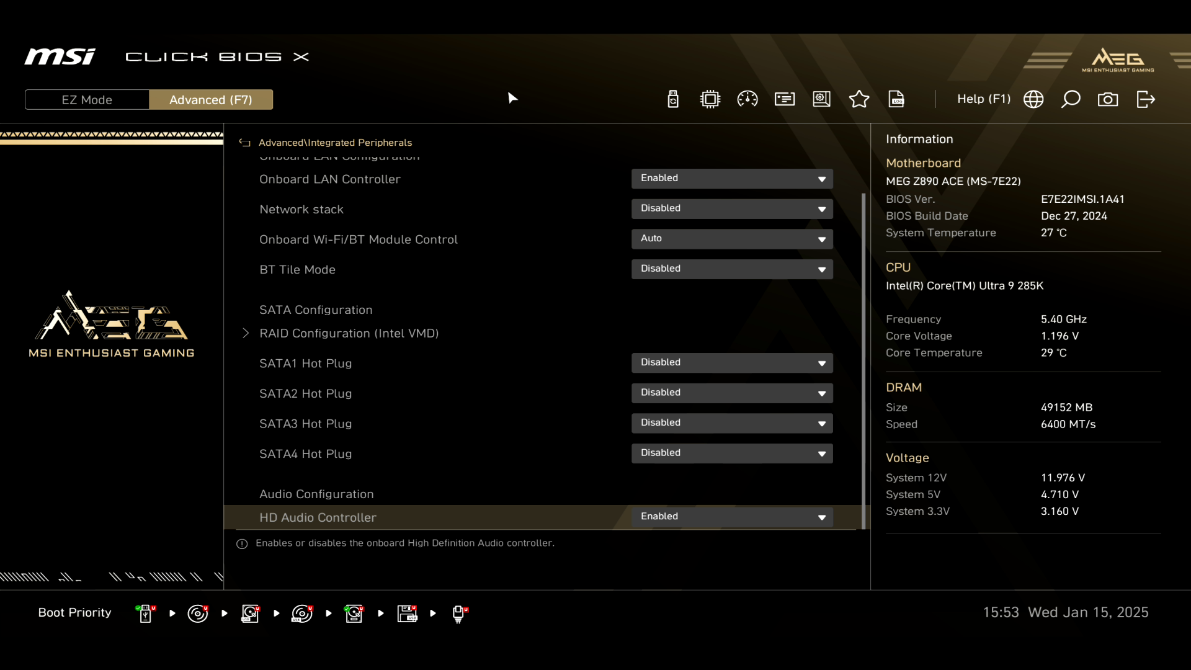
Task: Click the CPU chip icon in toolbar
Action: pyautogui.click(x=710, y=99)
